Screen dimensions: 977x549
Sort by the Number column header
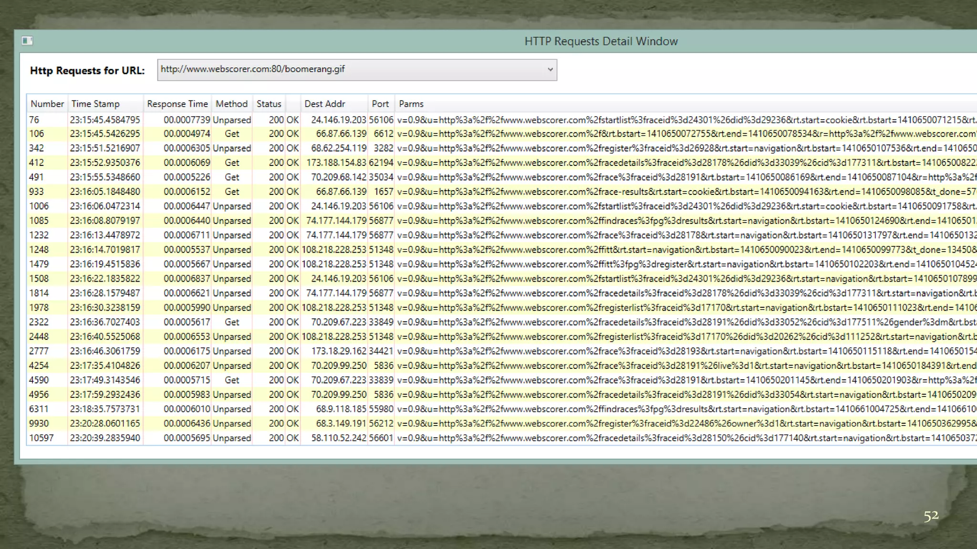click(47, 104)
